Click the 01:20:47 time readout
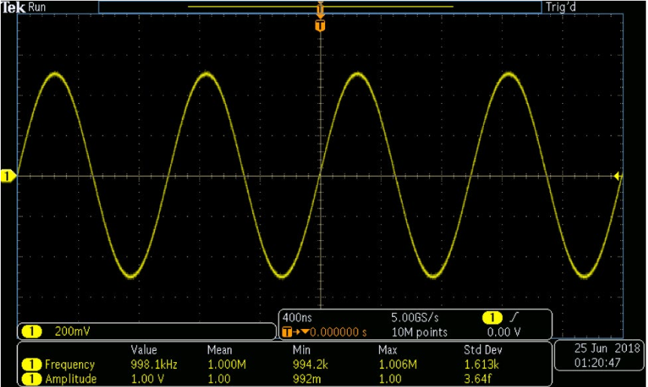The image size is (648, 387). (597, 363)
